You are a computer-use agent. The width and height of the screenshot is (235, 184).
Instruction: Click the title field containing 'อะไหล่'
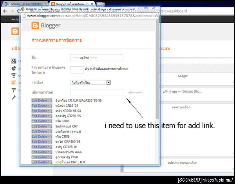97,58
